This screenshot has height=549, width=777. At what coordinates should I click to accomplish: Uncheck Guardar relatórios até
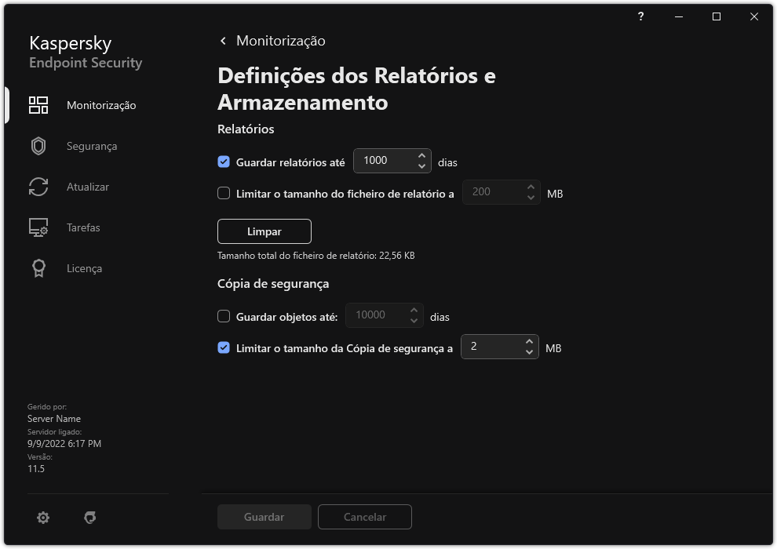click(224, 161)
